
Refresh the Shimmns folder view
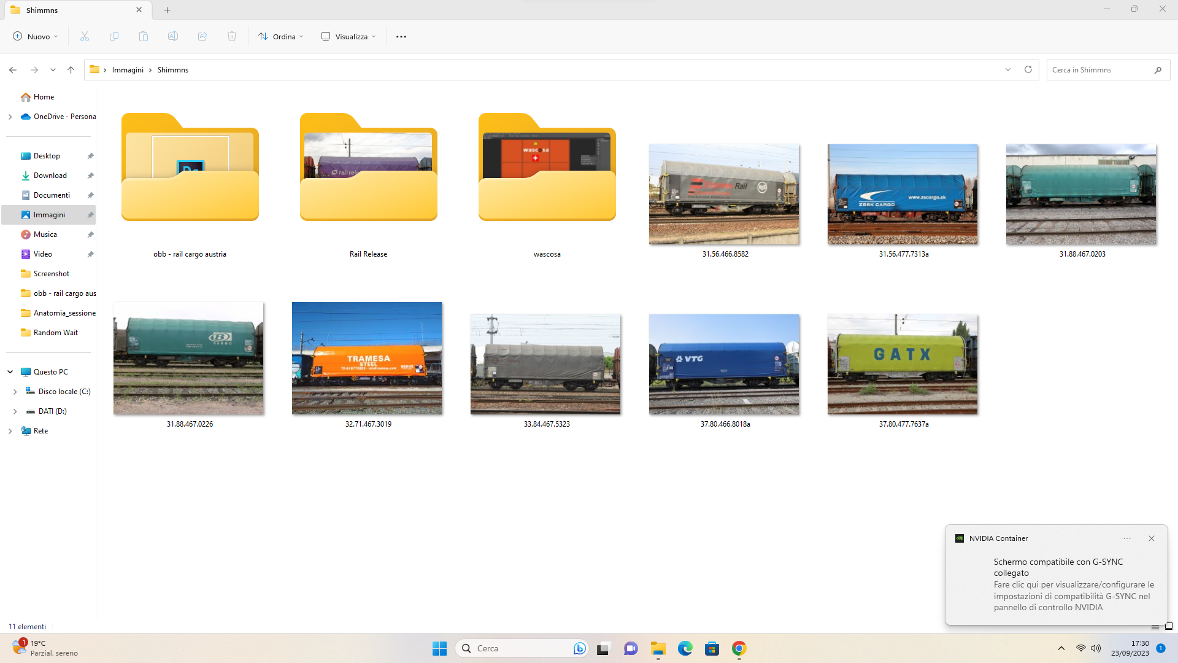click(1028, 69)
